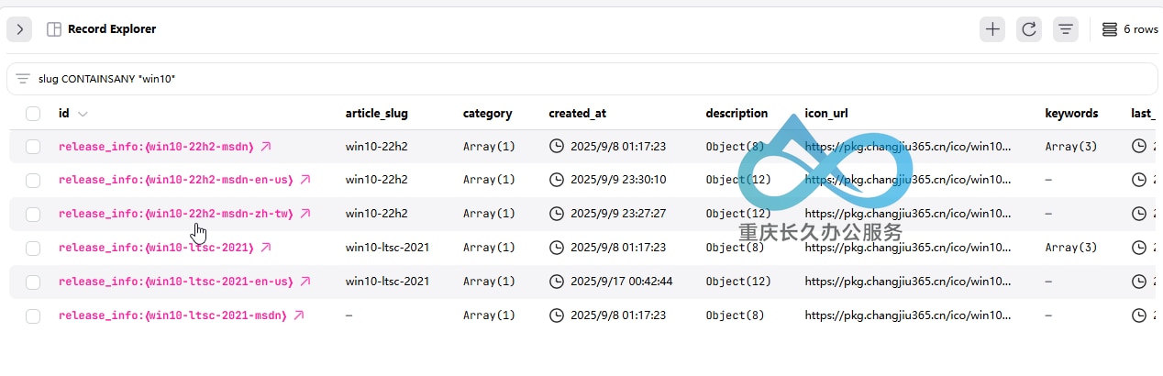Select created_at value 2025/9/17 00:42:44
The image size is (1163, 376).
coord(622,282)
